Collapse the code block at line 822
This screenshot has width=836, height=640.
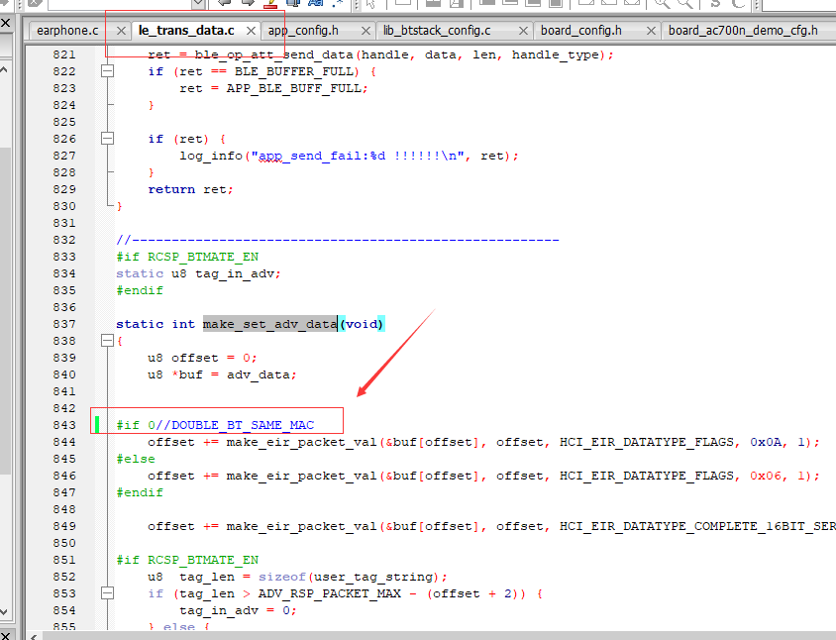point(107,71)
